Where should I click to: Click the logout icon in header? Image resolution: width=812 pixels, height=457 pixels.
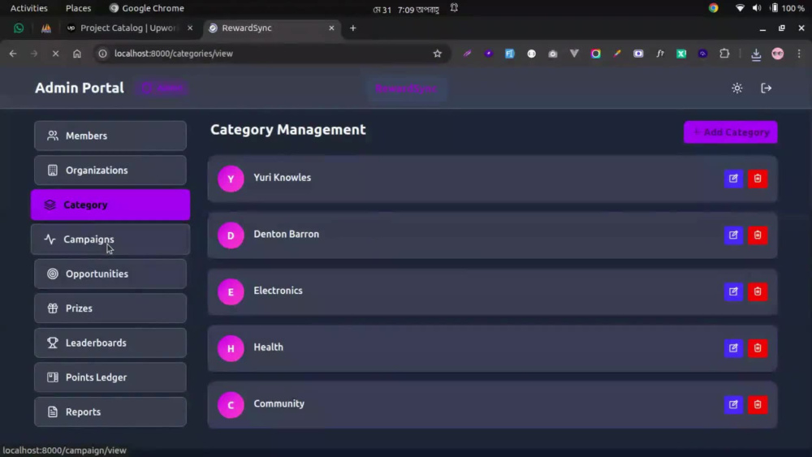[x=767, y=88]
